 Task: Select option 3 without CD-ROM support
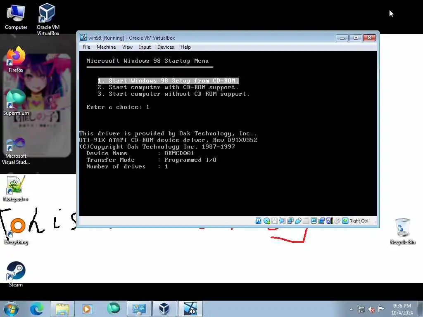pyautogui.click(x=173, y=94)
